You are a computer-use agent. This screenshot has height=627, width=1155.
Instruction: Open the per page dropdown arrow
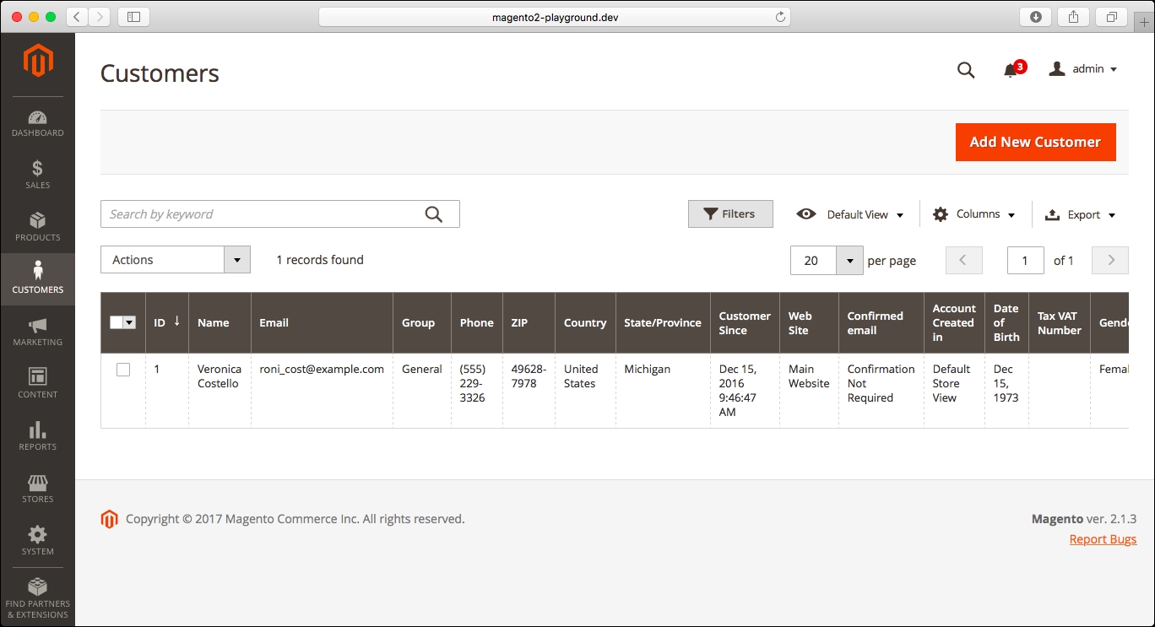click(849, 261)
